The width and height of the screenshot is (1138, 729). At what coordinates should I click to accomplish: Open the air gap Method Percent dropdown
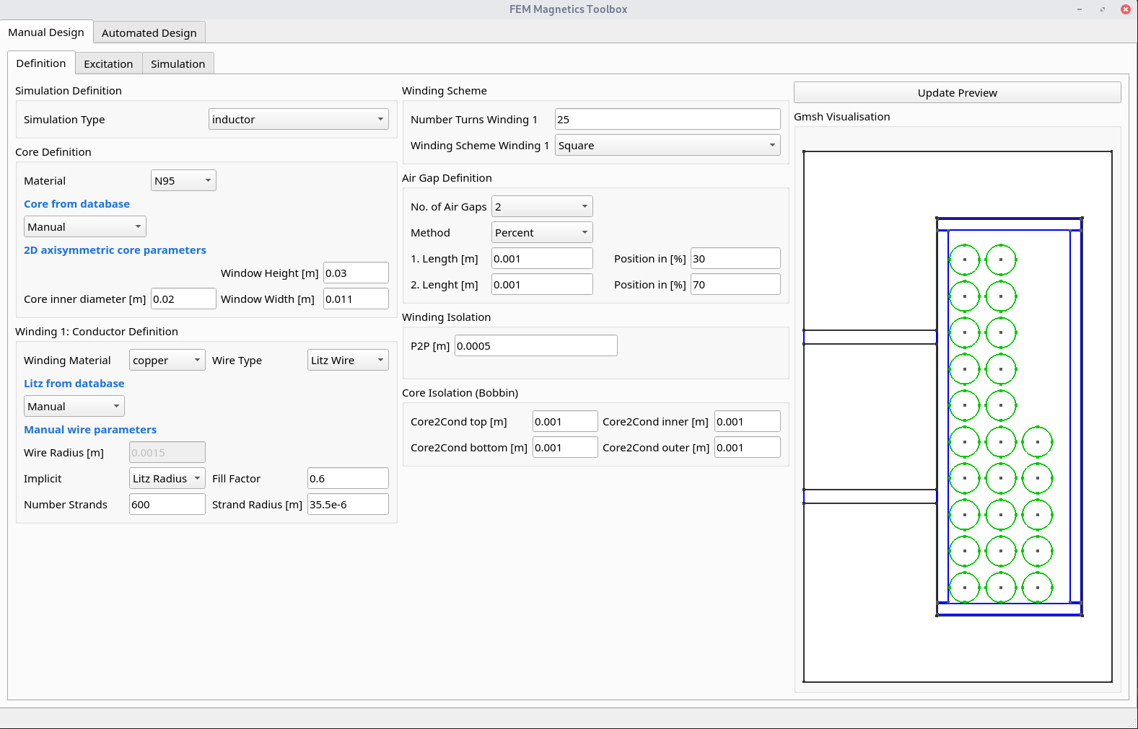click(542, 232)
